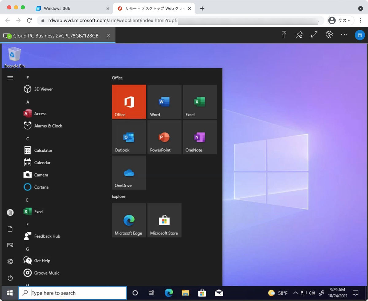Screen dimensions: 368x301
Task: Launch the Word tile
Action: (x=164, y=102)
